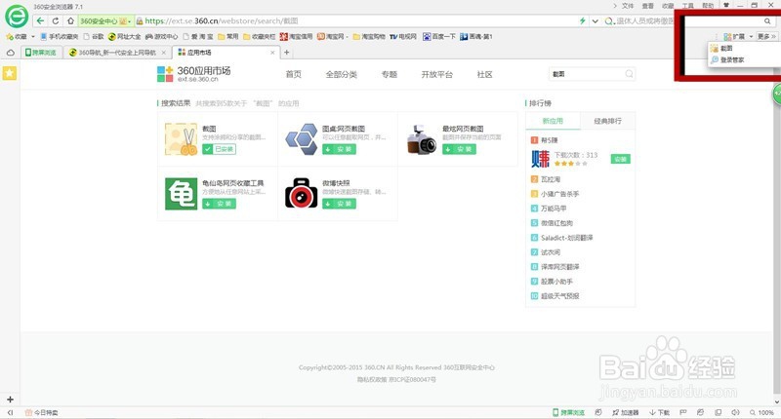The image size is (781, 419).
Task: Click the green lightning speed icon
Action: click(582, 20)
